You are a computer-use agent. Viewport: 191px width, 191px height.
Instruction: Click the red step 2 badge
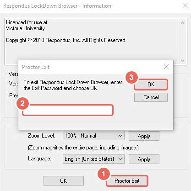pos(22,104)
